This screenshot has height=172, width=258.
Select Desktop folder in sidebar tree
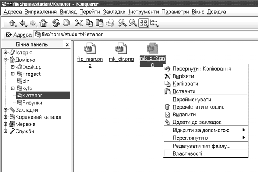click(x=29, y=67)
